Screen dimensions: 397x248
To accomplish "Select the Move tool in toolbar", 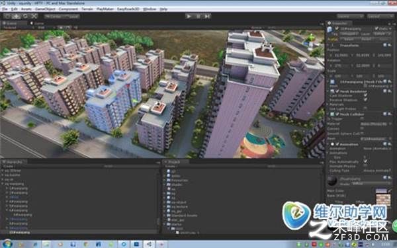I will pos(16,16).
